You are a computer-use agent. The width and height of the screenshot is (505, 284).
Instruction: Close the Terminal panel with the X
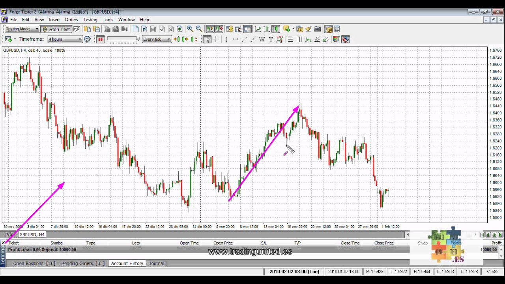pos(4,243)
